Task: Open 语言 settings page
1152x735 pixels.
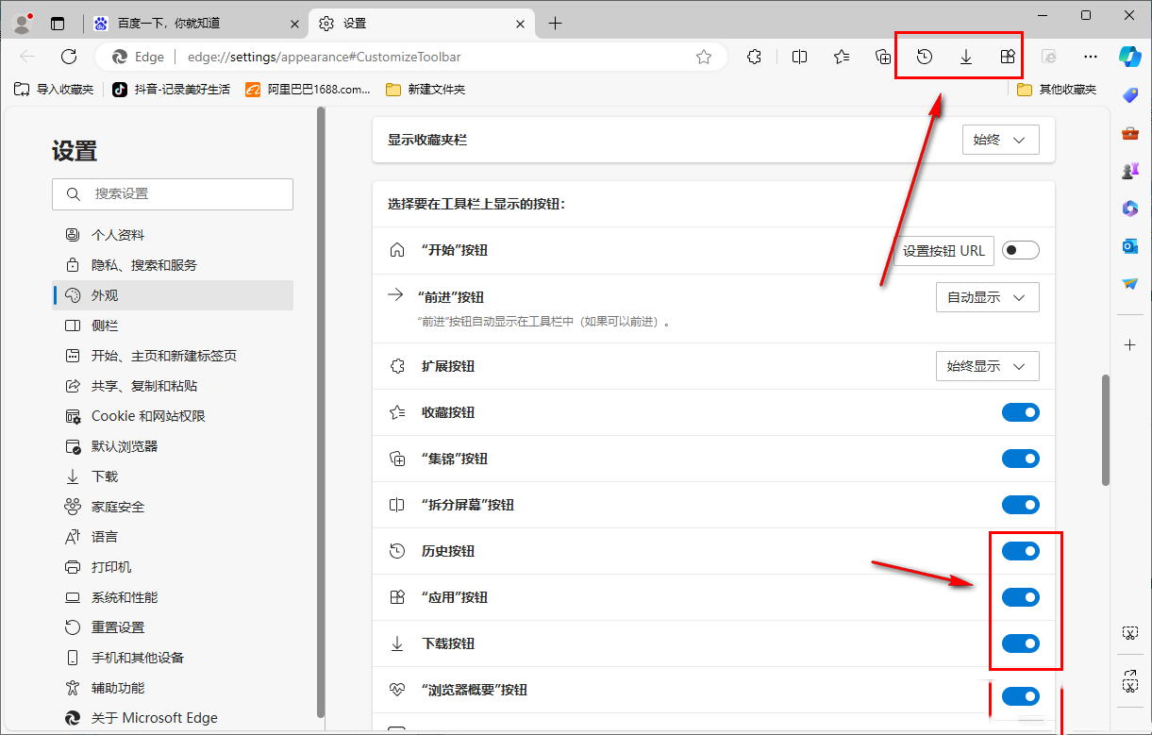Action: 173,537
